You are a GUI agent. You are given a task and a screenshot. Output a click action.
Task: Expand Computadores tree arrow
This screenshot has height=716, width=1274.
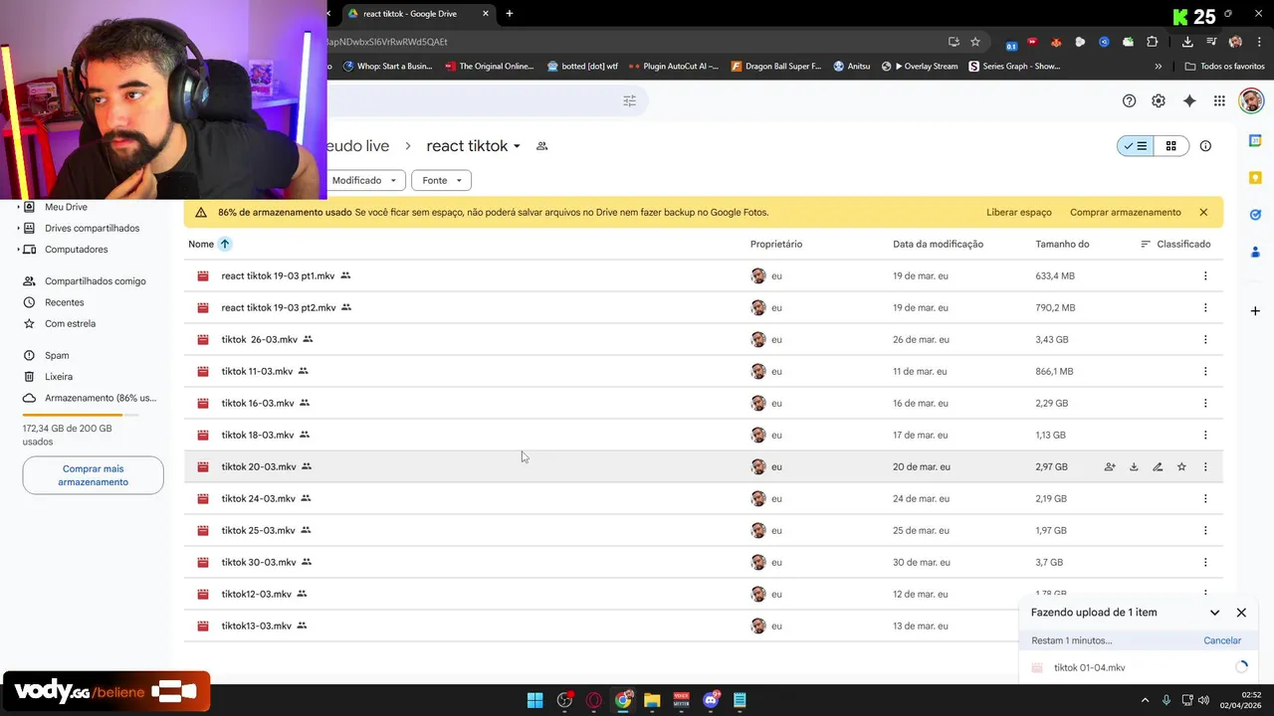(x=18, y=250)
